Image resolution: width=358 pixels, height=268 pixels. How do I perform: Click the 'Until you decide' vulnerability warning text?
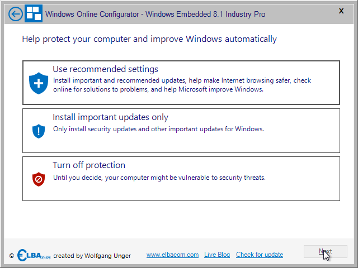pos(159,178)
